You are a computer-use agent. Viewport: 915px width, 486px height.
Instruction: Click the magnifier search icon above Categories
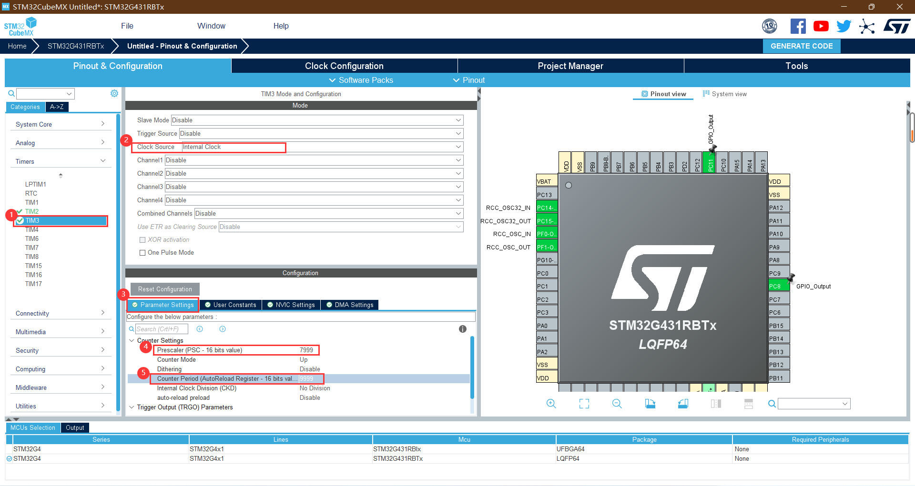tap(11, 93)
